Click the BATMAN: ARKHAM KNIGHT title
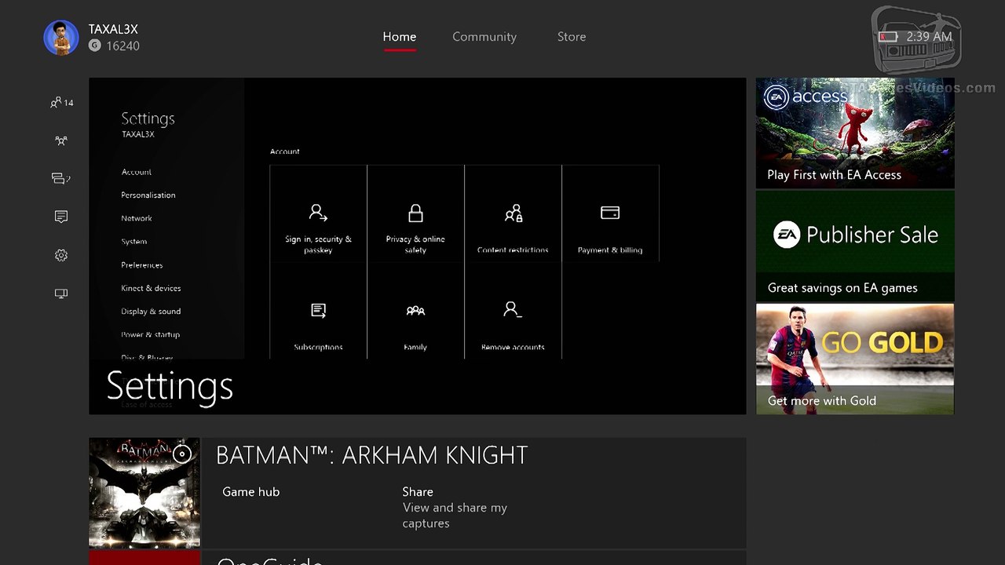Screen dimensions: 1005x565 [371, 455]
